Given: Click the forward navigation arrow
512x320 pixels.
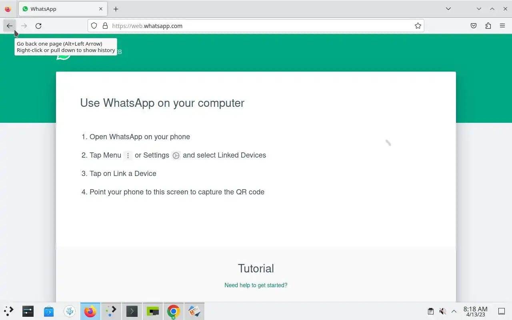Looking at the screenshot, I should pyautogui.click(x=24, y=26).
